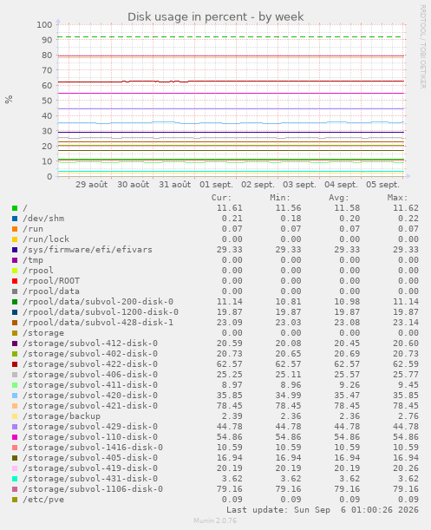
Task: Click the yellow swatch for /run/lock
Action: 15,239
